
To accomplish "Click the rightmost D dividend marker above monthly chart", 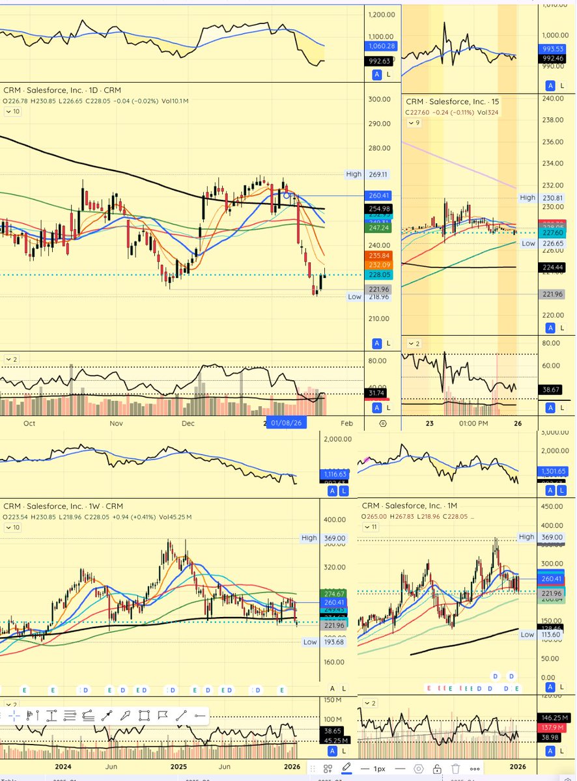I will [x=512, y=678].
